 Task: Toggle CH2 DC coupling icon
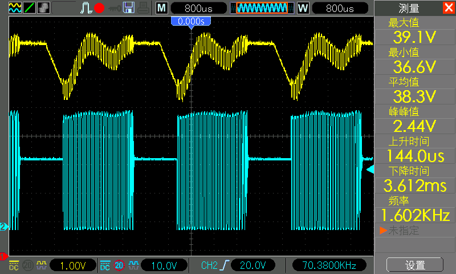click(105, 265)
